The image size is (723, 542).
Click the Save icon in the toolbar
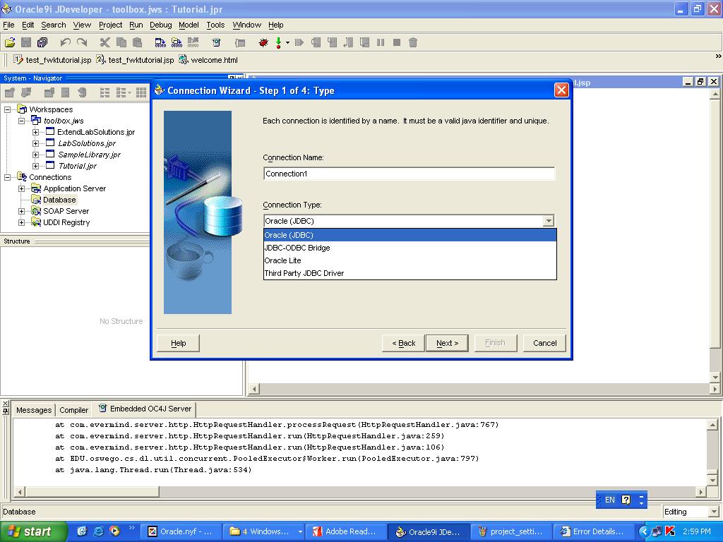click(26, 43)
